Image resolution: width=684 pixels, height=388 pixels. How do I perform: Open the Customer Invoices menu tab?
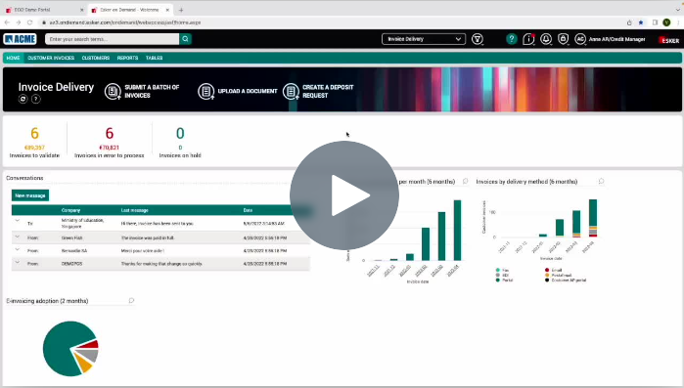point(51,58)
